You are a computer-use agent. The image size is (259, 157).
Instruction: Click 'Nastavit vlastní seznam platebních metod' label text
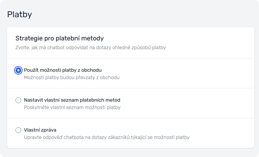point(72,100)
